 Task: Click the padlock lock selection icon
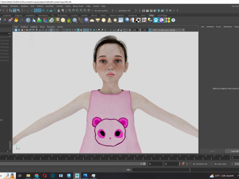(x=59, y=10)
